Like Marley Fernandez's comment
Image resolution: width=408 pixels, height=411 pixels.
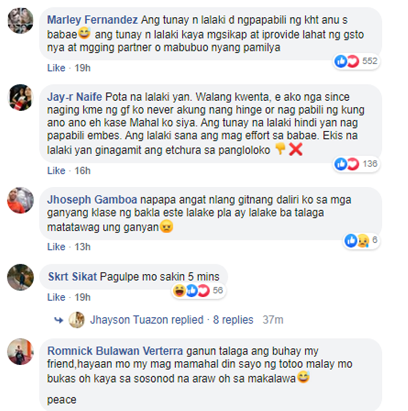[x=56, y=68]
